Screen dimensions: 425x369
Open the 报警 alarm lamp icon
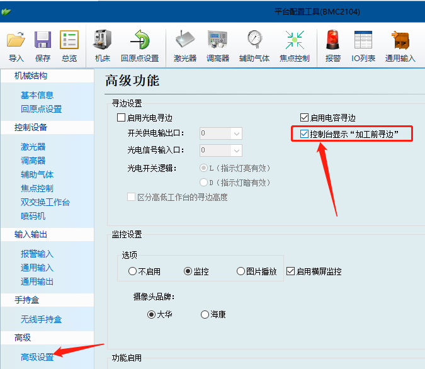click(332, 40)
